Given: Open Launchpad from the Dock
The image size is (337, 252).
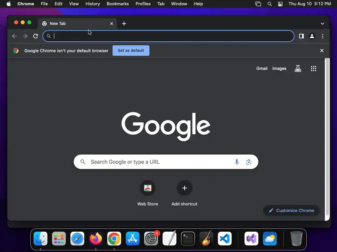Looking at the screenshot, I should 59,239.
